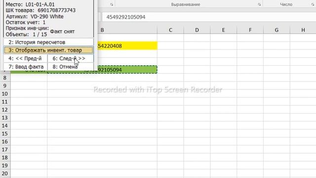316x178 pixels.
Task: Select column E header
Action: (224, 30)
